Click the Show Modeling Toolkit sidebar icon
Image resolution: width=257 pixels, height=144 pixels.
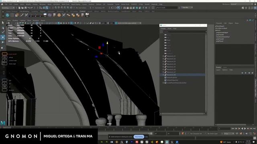243,8
